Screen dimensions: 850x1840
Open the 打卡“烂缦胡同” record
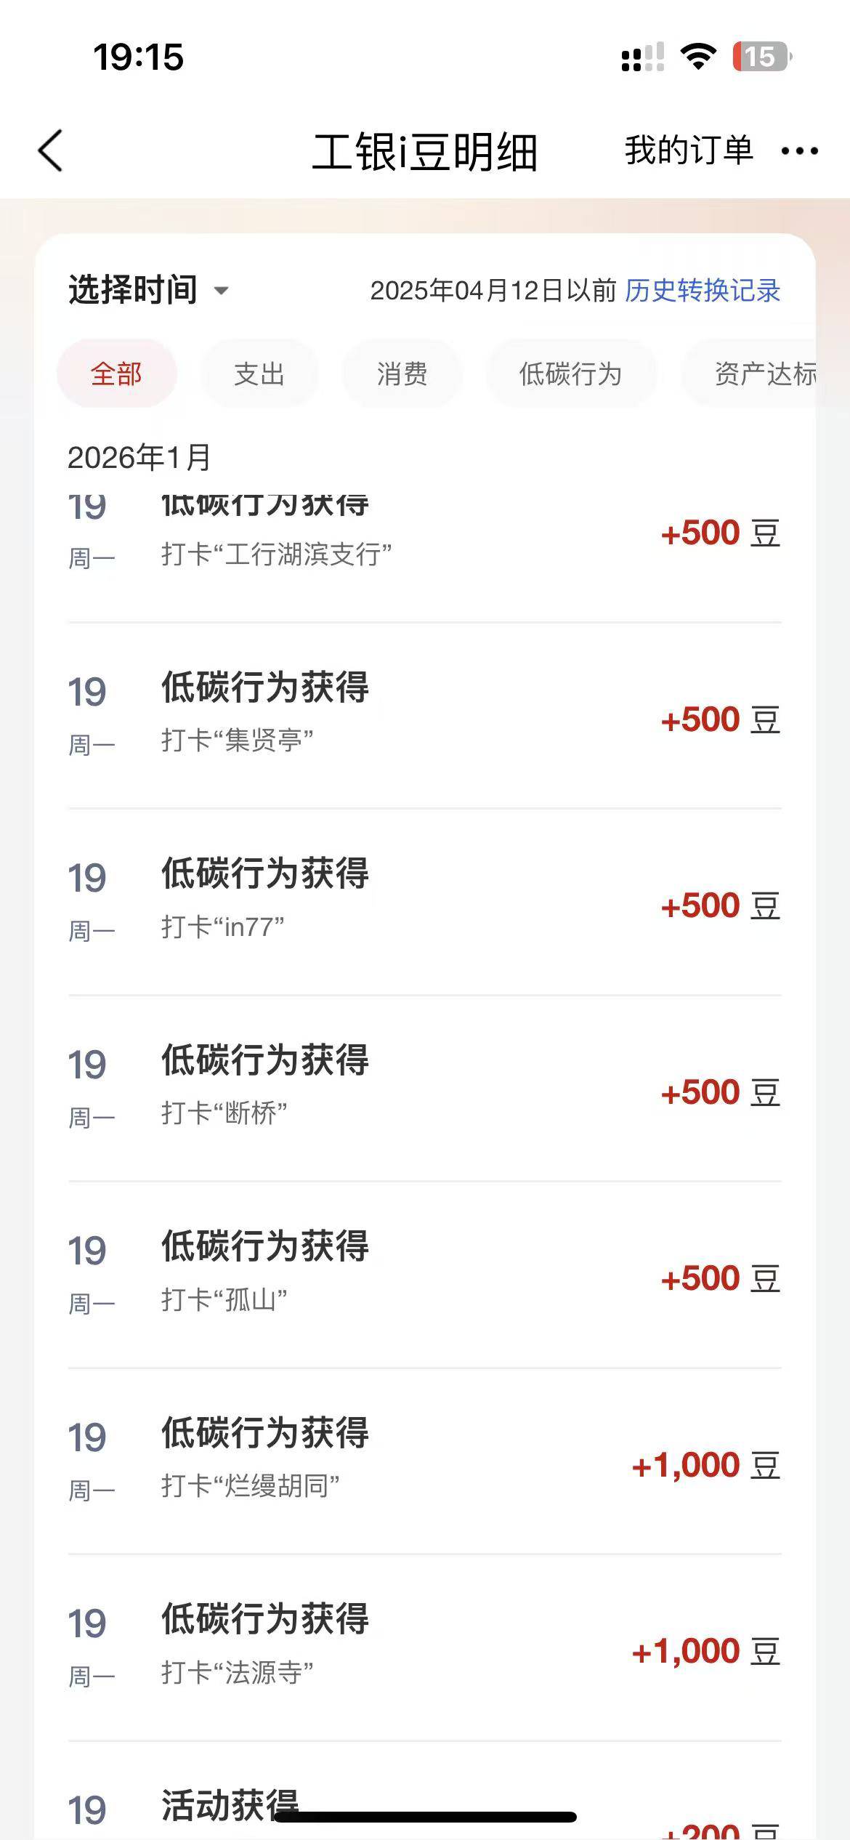pos(424,1461)
